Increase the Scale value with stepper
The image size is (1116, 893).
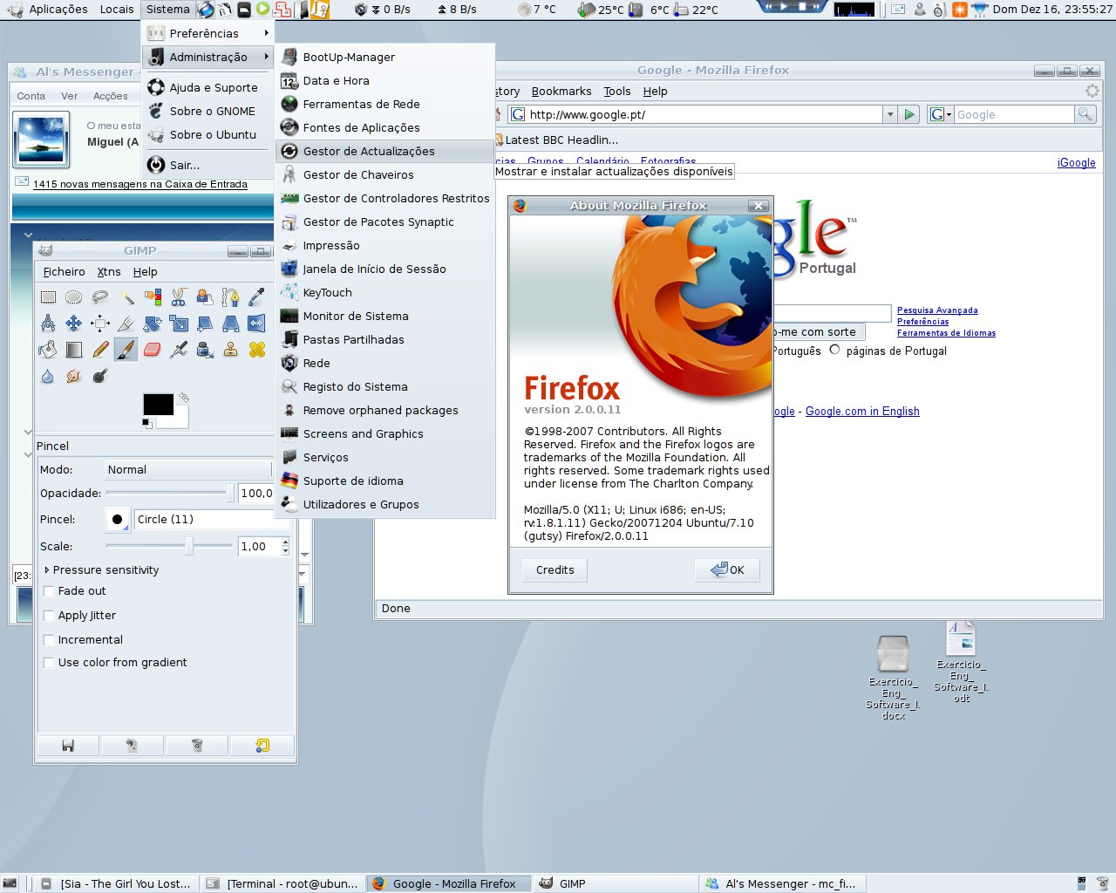(285, 542)
